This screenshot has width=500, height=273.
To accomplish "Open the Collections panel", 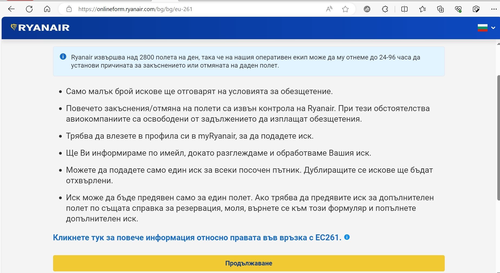I will pyautogui.click(x=440, y=9).
